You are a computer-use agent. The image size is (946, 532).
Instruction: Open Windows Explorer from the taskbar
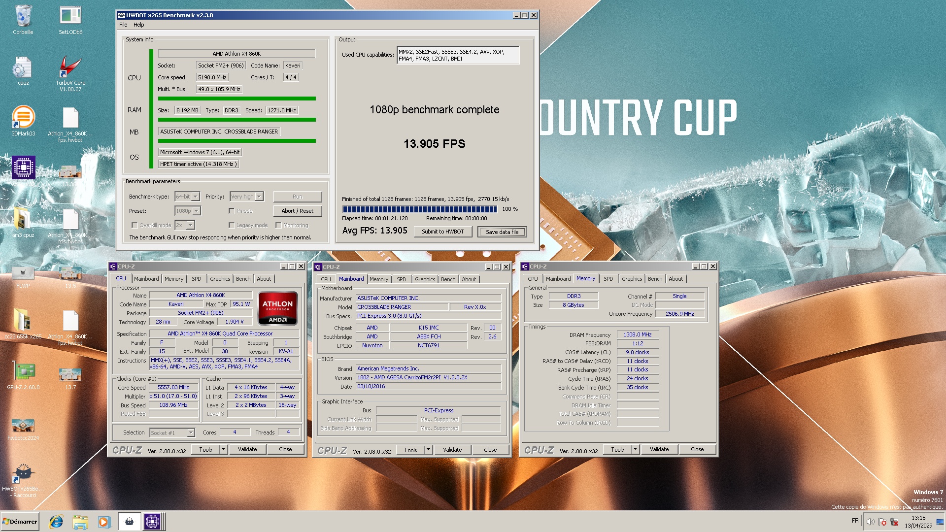(x=80, y=522)
